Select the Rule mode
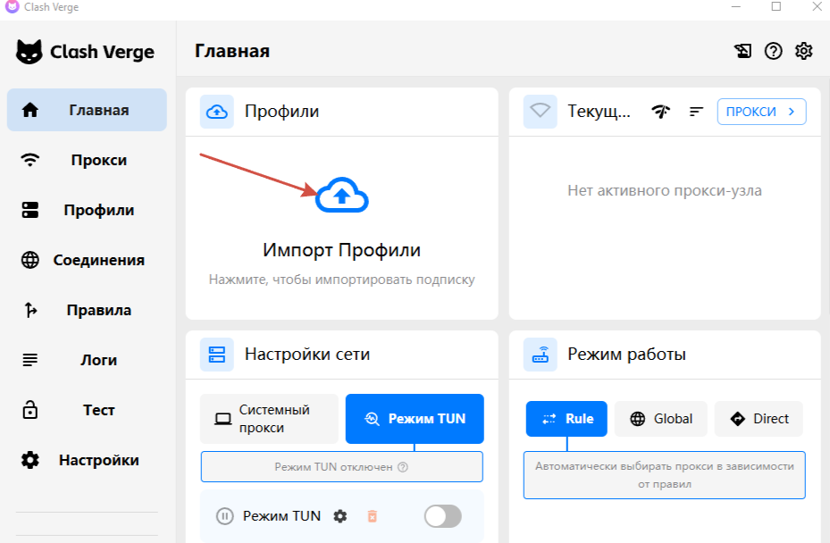The height and width of the screenshot is (543, 830). (x=566, y=419)
